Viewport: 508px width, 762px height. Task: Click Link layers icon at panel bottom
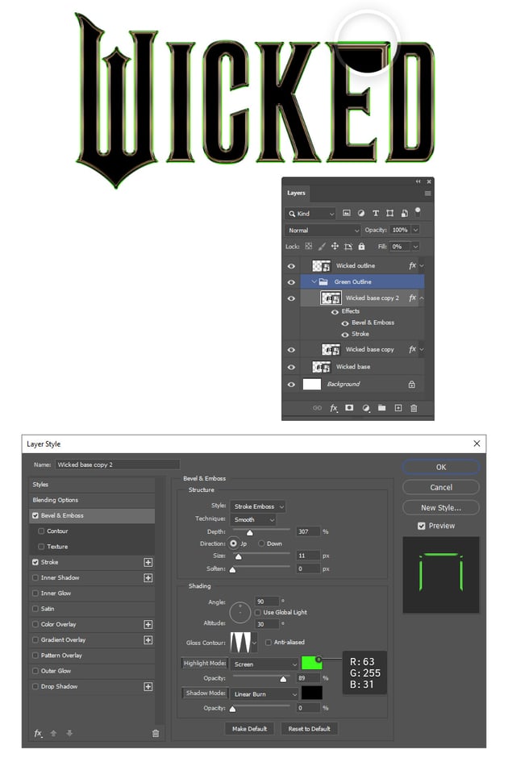[x=317, y=408]
